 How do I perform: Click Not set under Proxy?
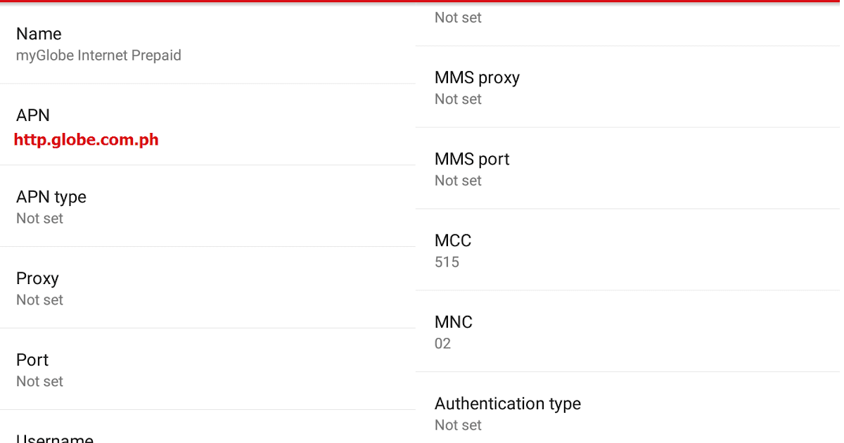click(x=39, y=300)
